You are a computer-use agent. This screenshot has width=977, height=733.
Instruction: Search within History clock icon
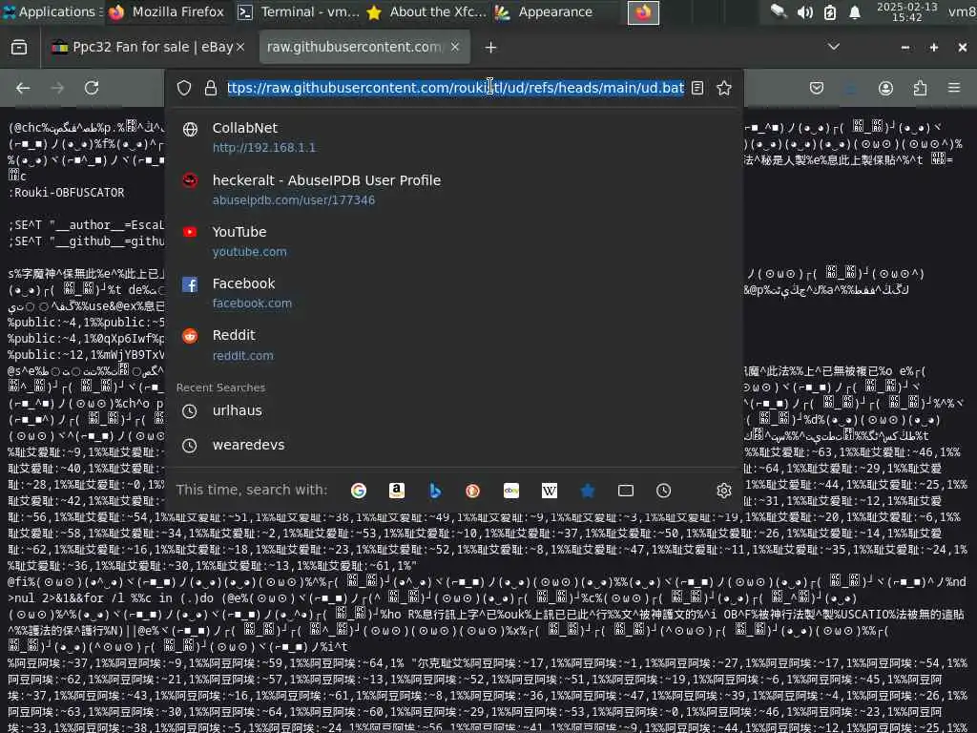coord(664,491)
